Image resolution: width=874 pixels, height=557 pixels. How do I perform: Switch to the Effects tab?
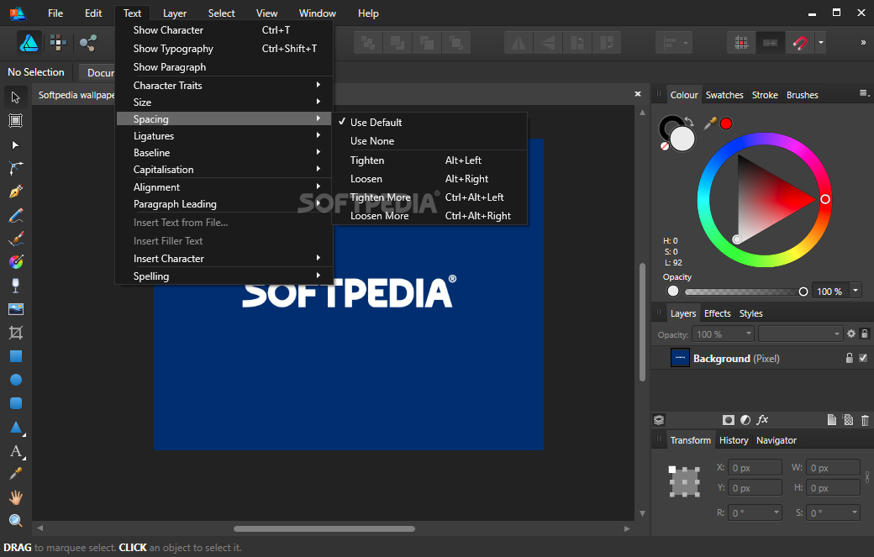[717, 313]
